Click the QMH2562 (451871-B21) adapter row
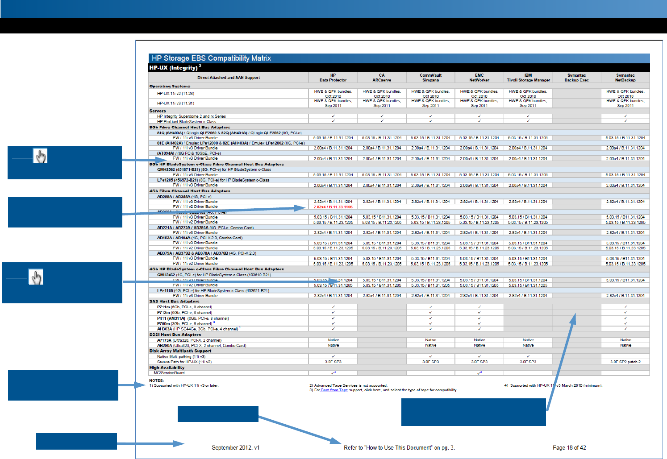 tap(214, 170)
